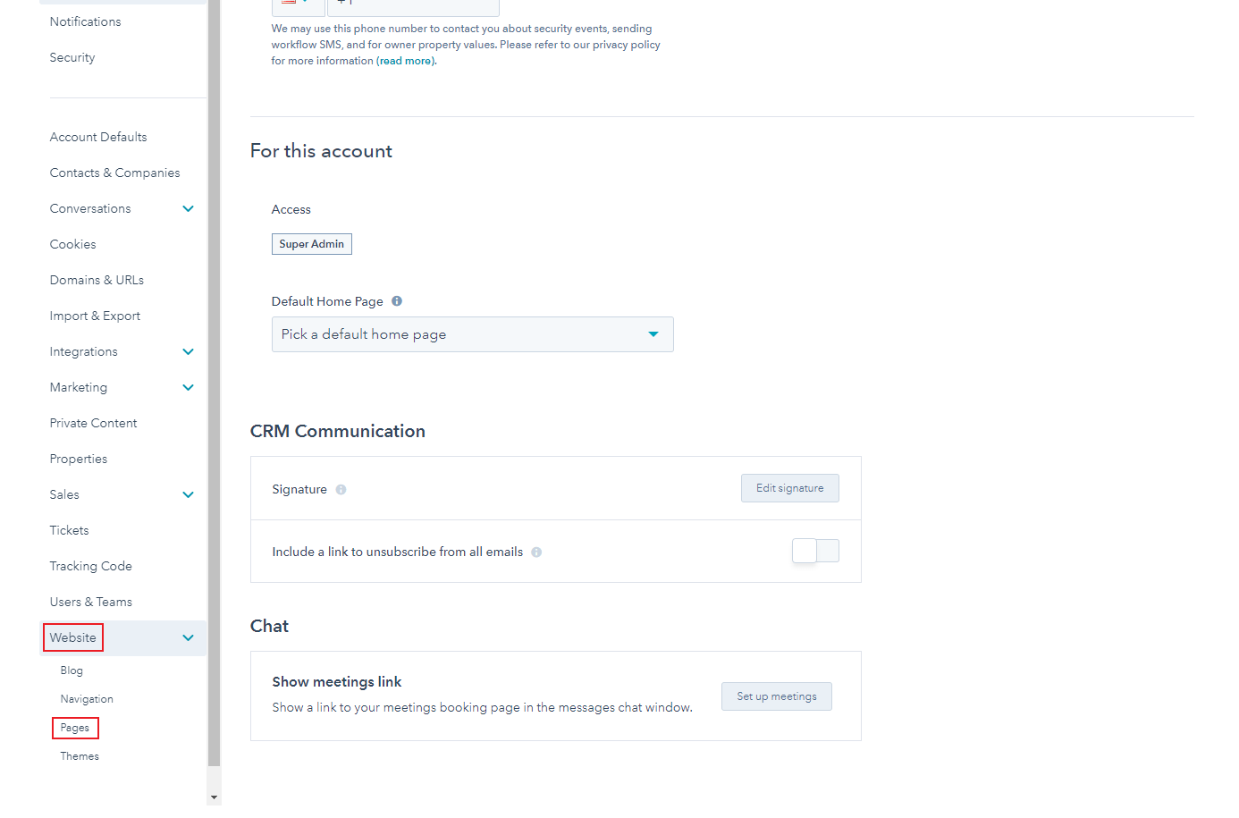Click Set up meetings

coord(776,696)
